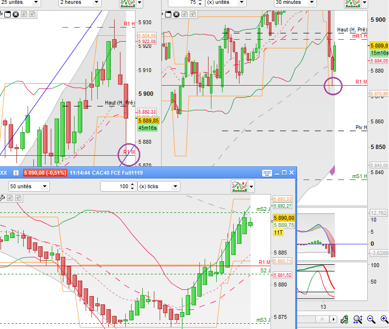Click yellow 11T tick counter label

(278, 232)
